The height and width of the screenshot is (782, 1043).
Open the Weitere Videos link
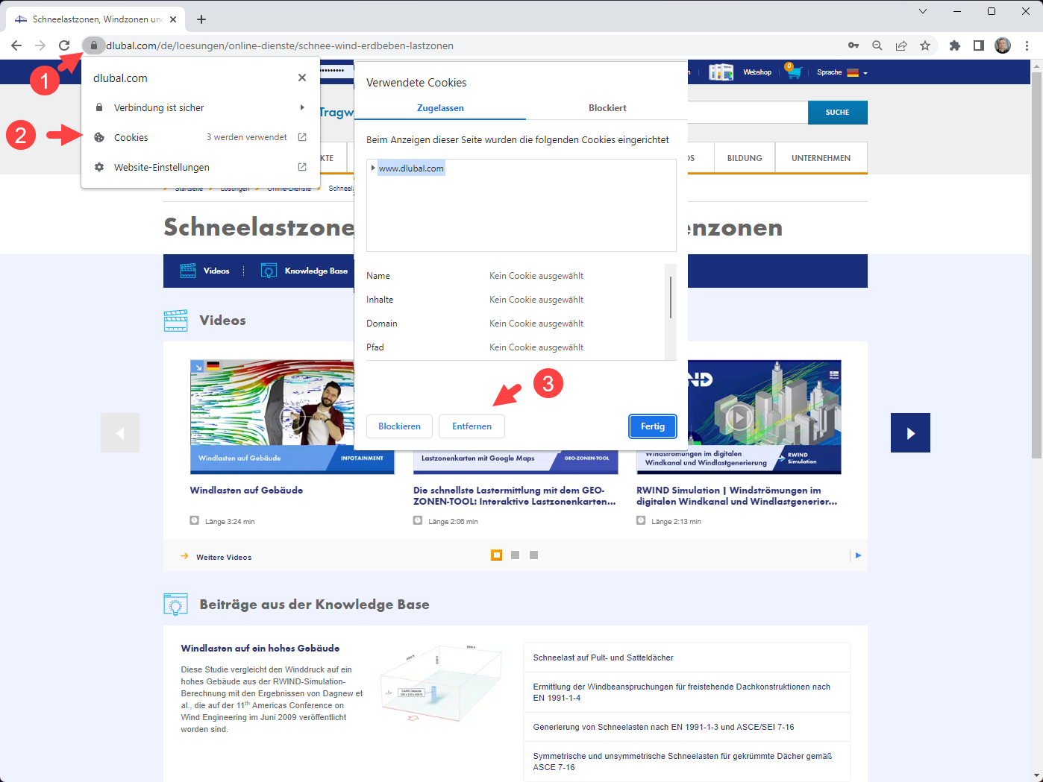(x=225, y=557)
